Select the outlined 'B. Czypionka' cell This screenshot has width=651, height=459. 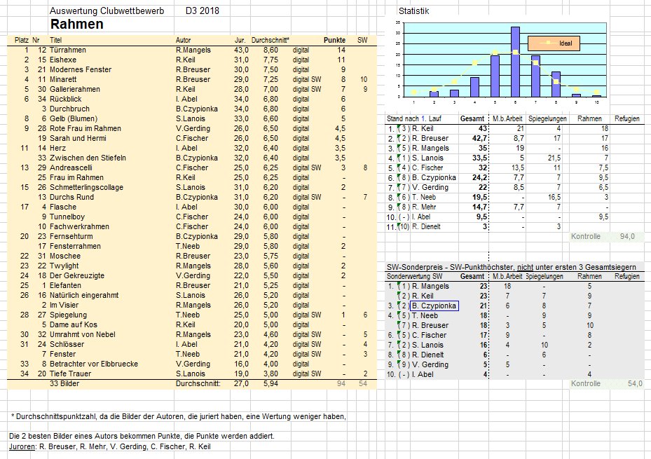tap(434, 306)
